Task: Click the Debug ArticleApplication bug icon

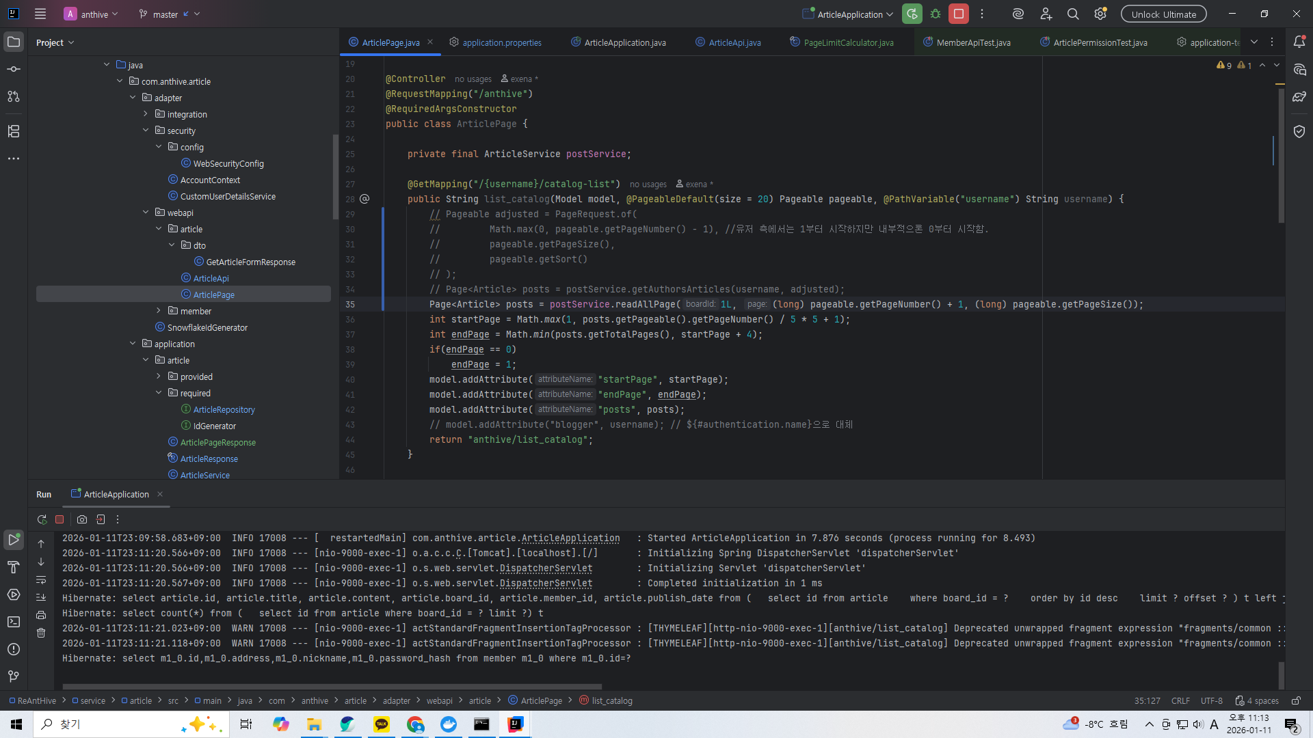Action: (936, 14)
